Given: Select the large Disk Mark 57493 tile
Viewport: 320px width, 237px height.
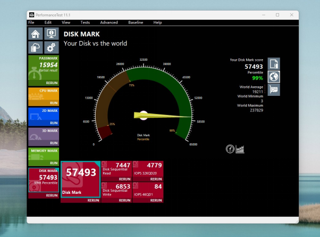Looking at the screenshot, I should 80,179.
